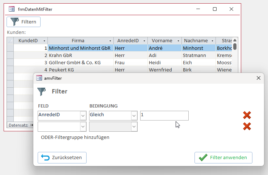Click the select-all corner box of the datasheet
This screenshot has width=268, height=175.
tap(10, 41)
